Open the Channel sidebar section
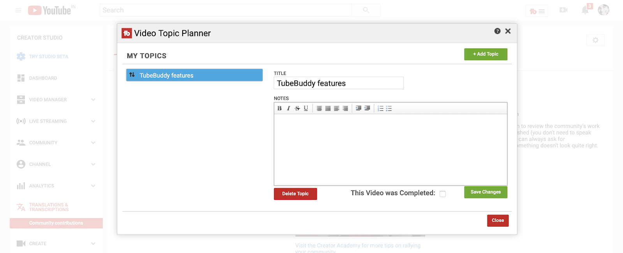This screenshot has width=623, height=253. [x=40, y=164]
